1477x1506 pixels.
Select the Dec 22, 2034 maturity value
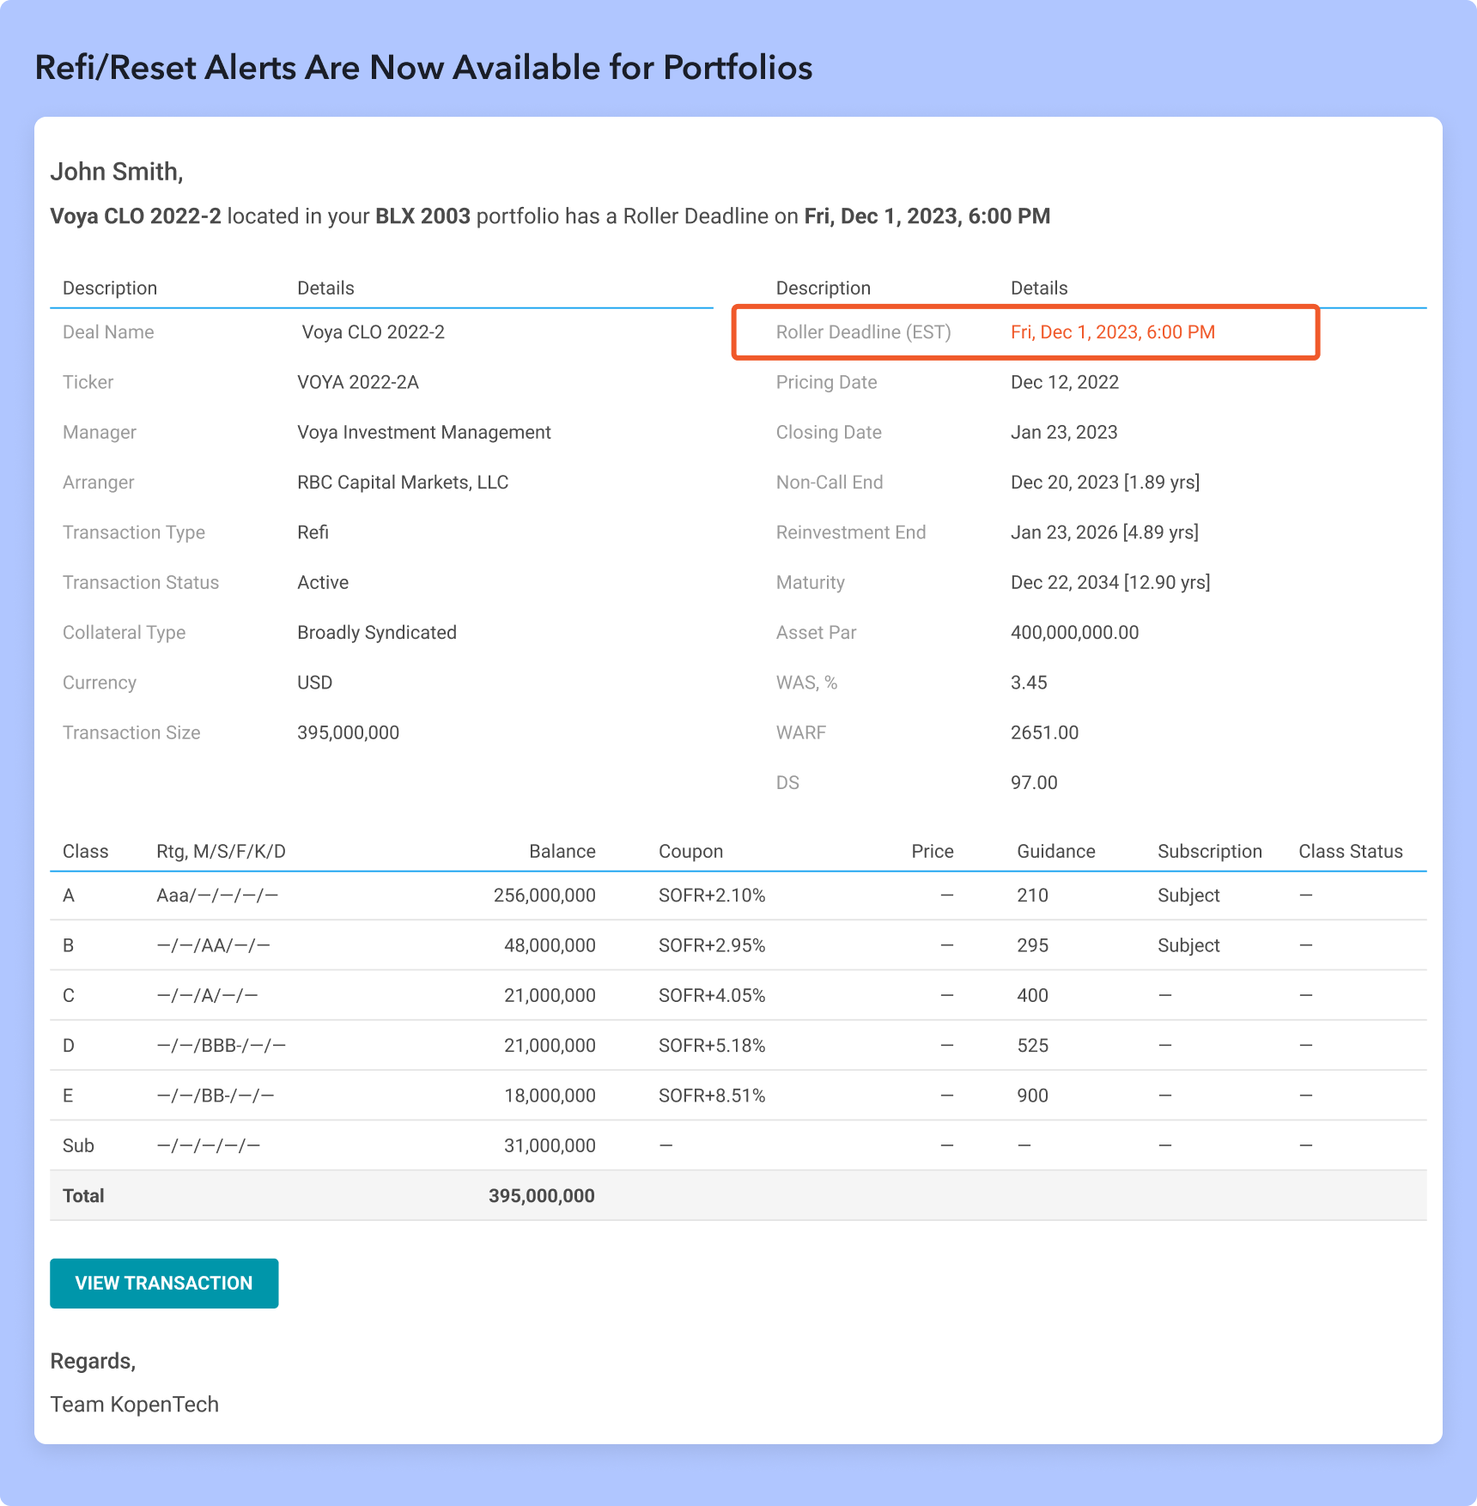click(1109, 582)
